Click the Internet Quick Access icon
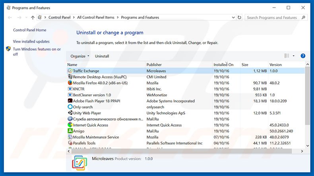The image size is (314, 176). click(x=70, y=125)
